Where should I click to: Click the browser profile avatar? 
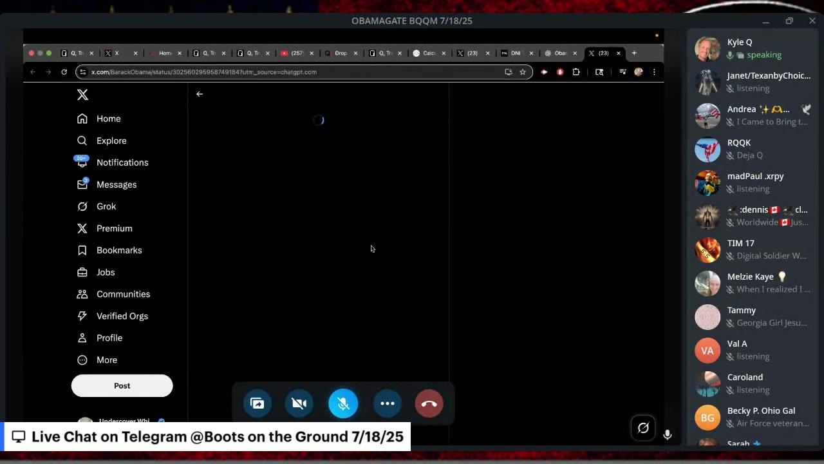[639, 72]
